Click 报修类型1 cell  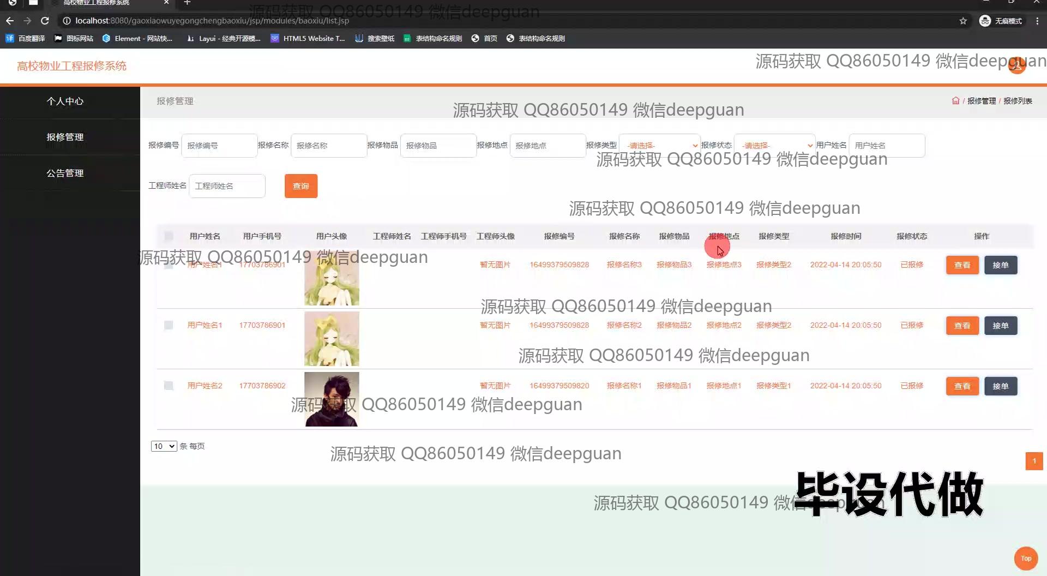click(x=773, y=386)
